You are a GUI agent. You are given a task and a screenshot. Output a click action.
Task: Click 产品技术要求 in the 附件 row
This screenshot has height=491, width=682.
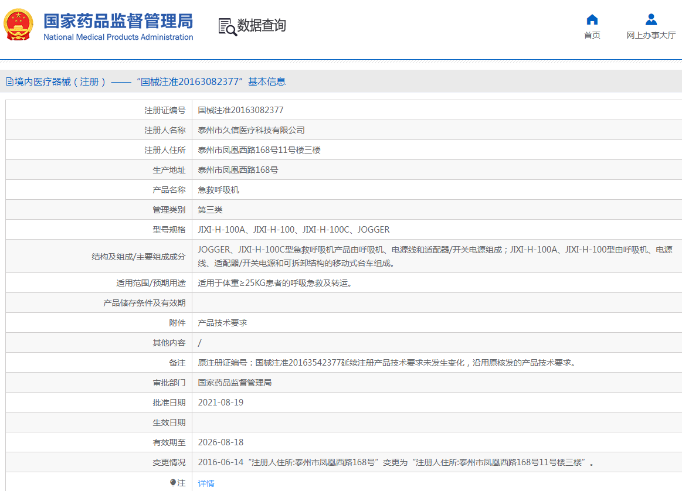[222, 323]
